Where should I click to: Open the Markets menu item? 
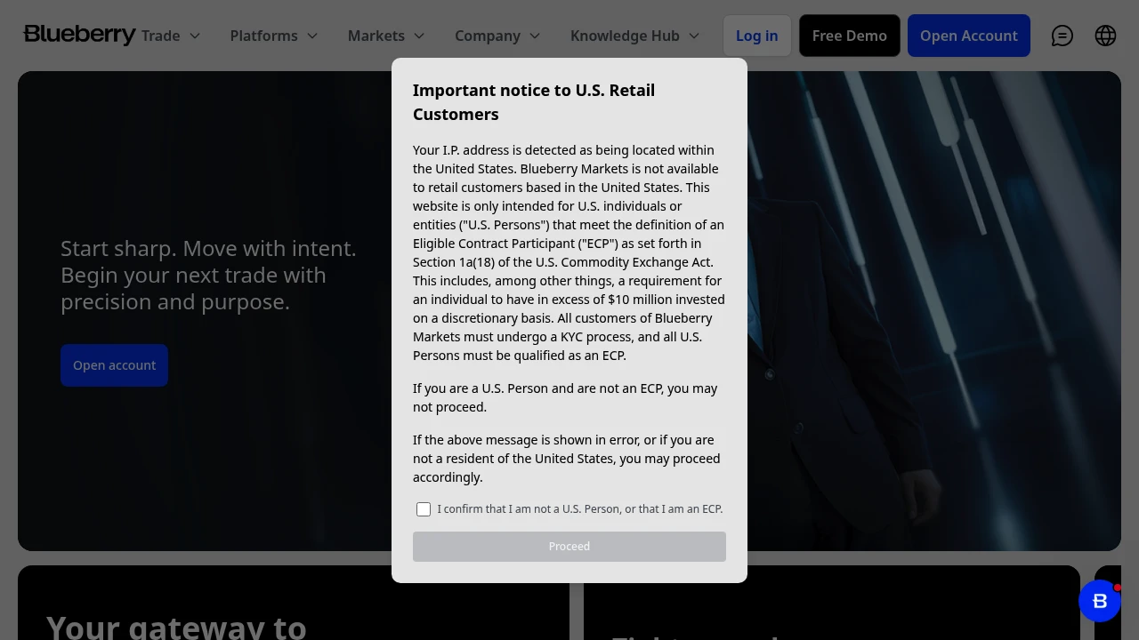point(376,36)
